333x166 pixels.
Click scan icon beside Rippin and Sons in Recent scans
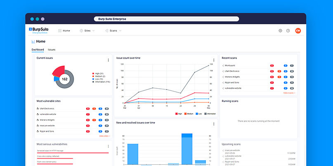coord(223,83)
